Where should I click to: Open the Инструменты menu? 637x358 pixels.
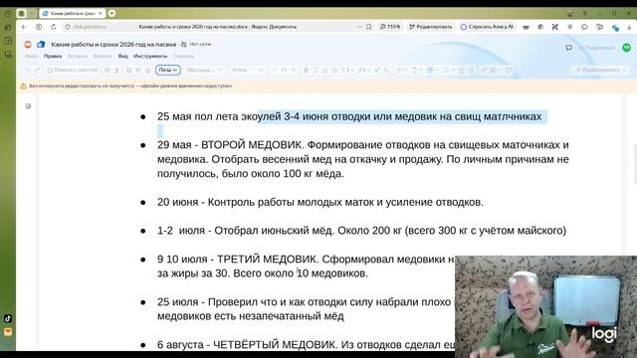(150, 56)
